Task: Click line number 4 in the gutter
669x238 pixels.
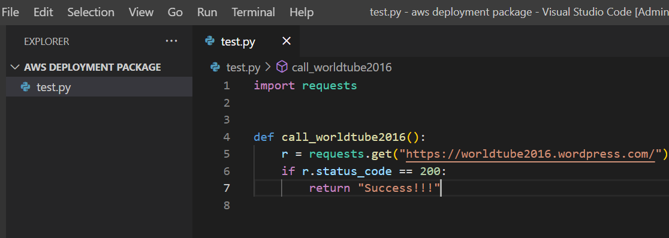Action: [227, 137]
